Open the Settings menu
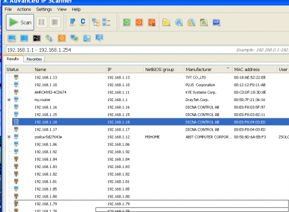 coord(44,9)
